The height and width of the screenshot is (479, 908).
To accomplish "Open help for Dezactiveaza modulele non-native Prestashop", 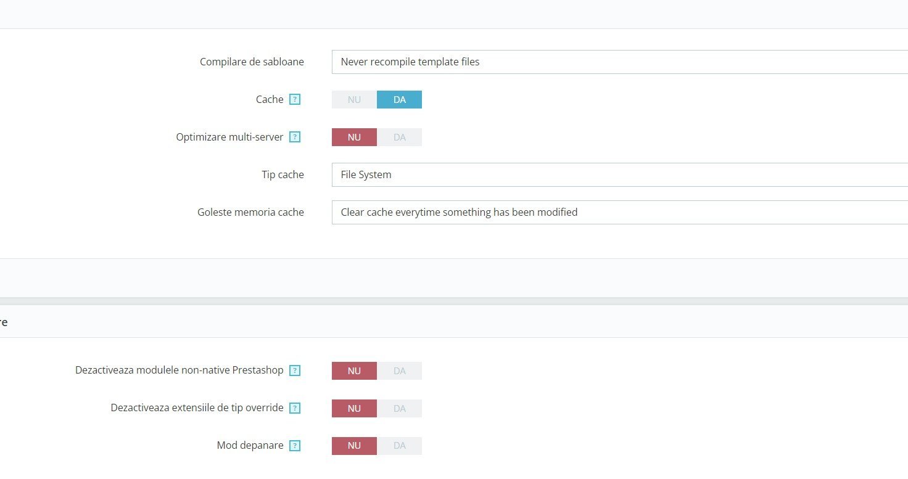I will 295,371.
